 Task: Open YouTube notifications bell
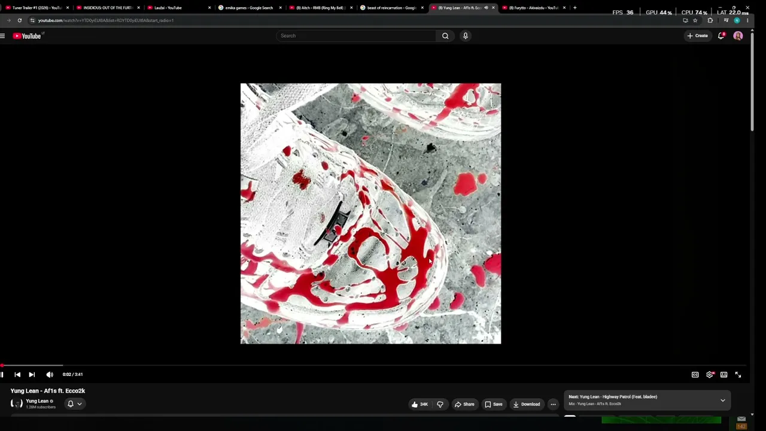point(721,36)
